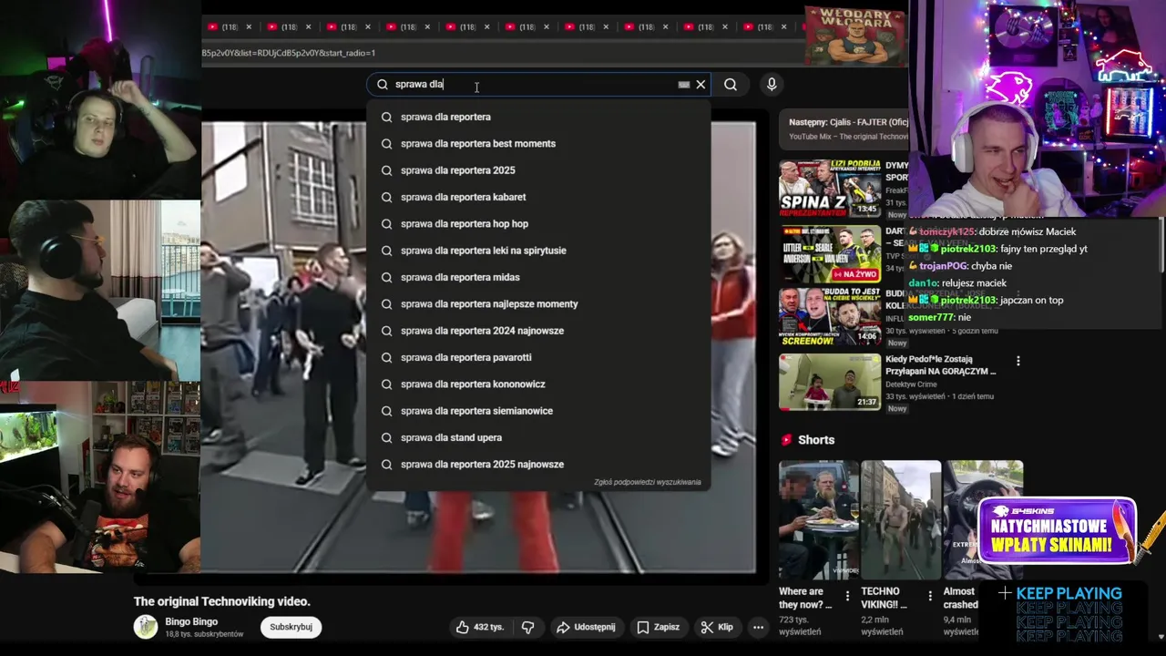
Task: Choose suggestion 'sprawa dla reportera najlepsze momenty'
Action: (x=538, y=304)
